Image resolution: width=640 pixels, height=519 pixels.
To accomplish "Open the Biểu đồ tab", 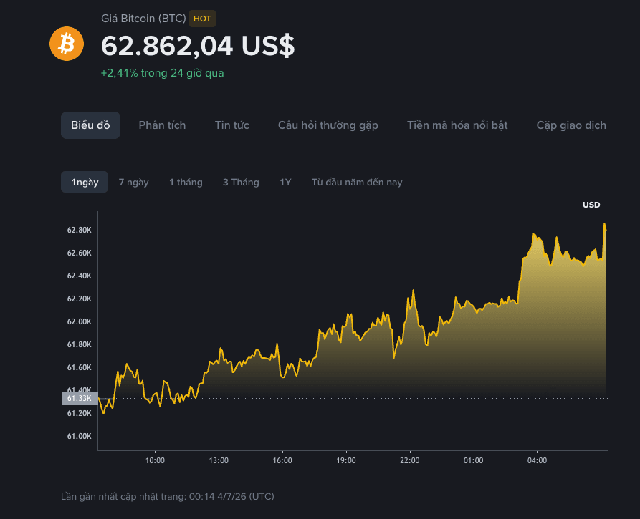I will (90, 125).
